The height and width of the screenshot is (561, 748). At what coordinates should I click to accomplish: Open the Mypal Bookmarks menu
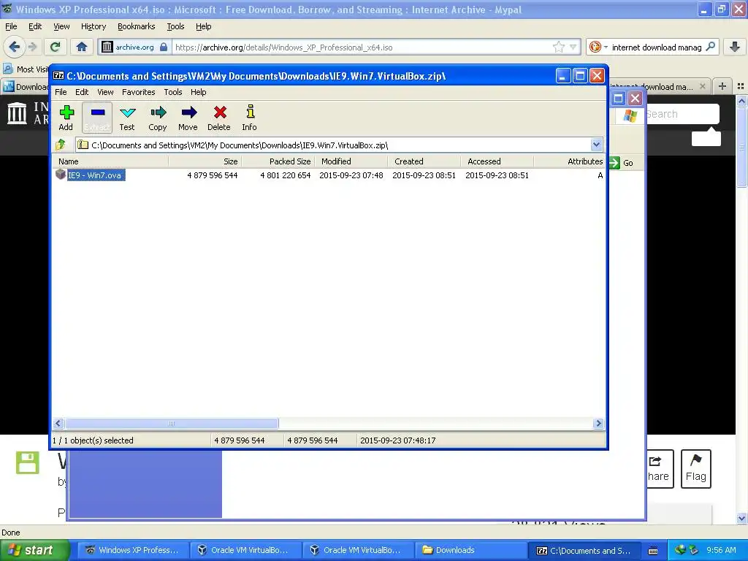[x=137, y=26]
